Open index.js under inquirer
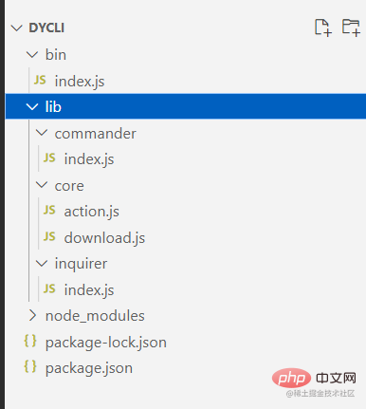 89,290
